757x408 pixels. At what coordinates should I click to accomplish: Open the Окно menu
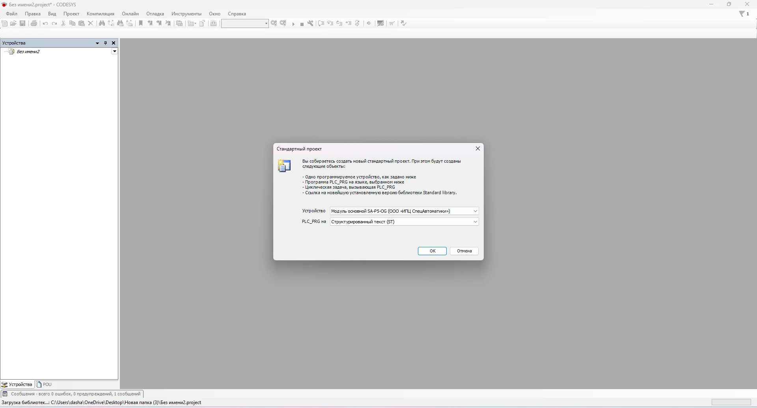point(214,14)
